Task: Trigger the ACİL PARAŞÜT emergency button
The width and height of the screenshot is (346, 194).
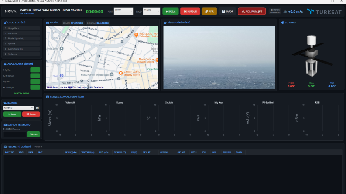Action: click(252, 11)
